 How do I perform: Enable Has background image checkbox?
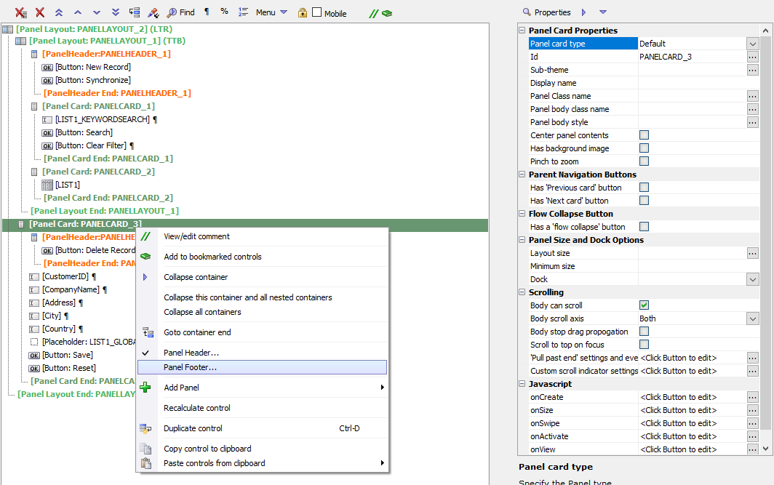pos(645,148)
